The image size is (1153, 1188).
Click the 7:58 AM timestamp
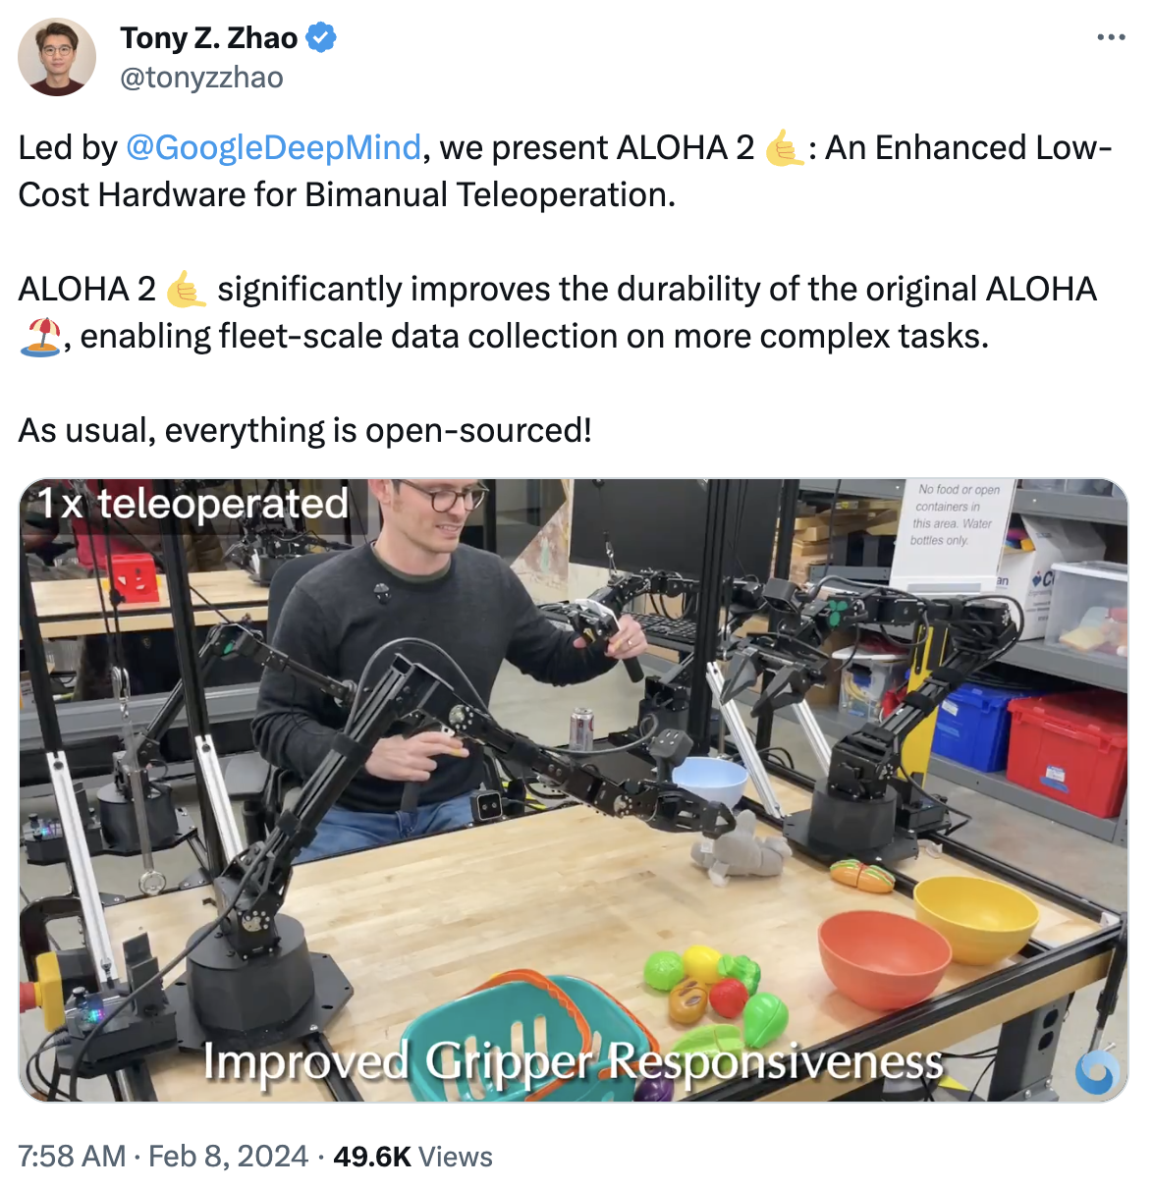[72, 1157]
